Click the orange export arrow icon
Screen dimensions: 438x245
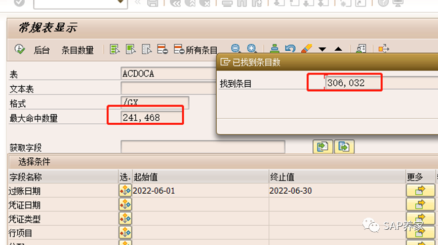point(384,49)
